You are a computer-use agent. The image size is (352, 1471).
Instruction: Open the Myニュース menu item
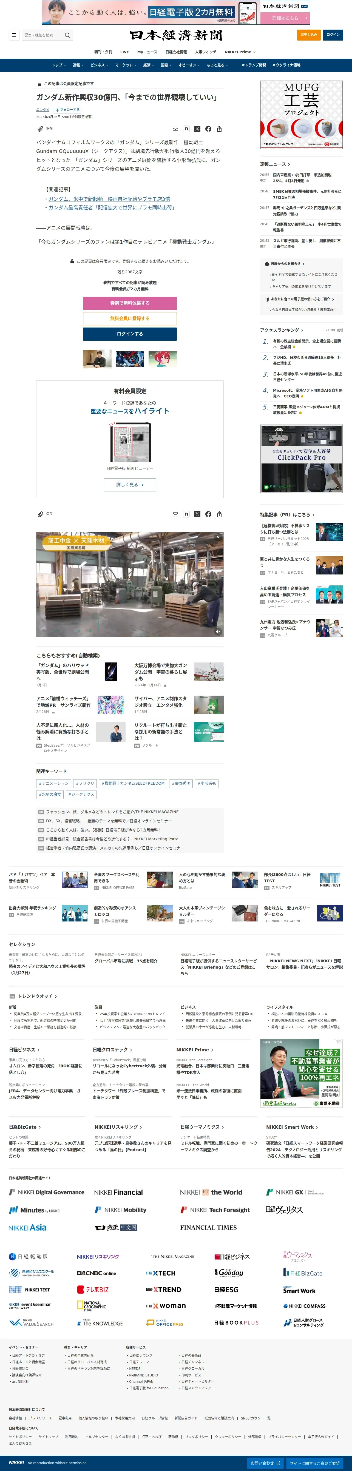[x=147, y=52]
